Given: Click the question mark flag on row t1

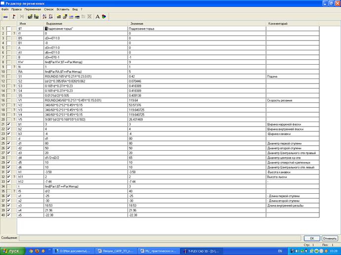Looking at the screenshot, I should tap(14, 34).
